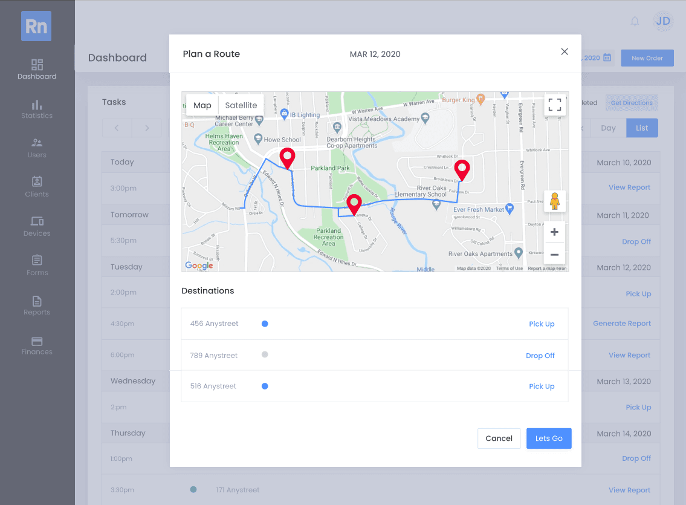Close the Plan a Route dialog
The image size is (686, 505).
pos(565,52)
